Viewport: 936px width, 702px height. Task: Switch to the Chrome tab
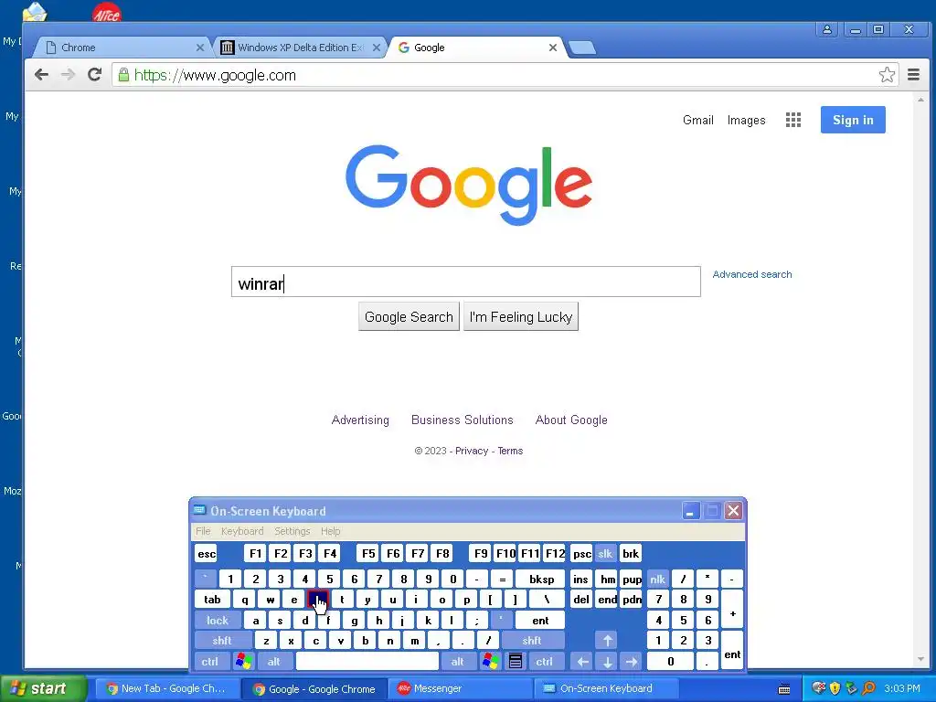click(x=122, y=48)
